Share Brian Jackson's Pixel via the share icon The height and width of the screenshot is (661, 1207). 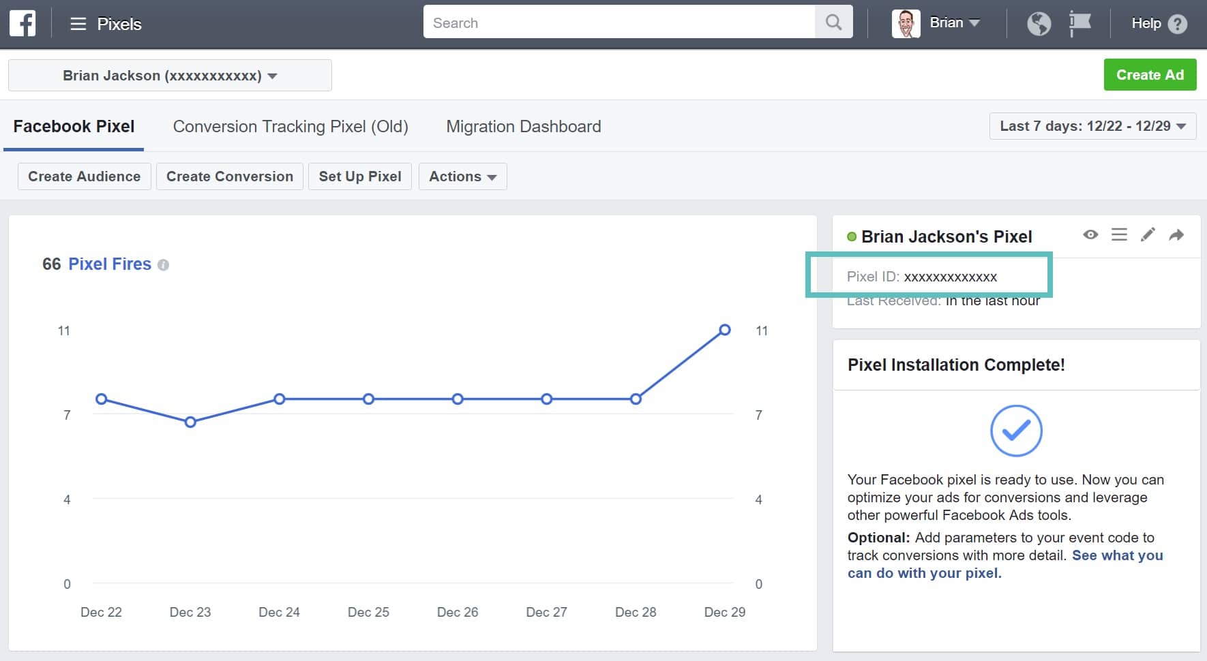[1177, 234]
